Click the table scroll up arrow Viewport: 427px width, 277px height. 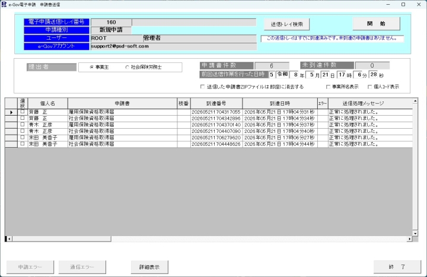click(x=415, y=101)
